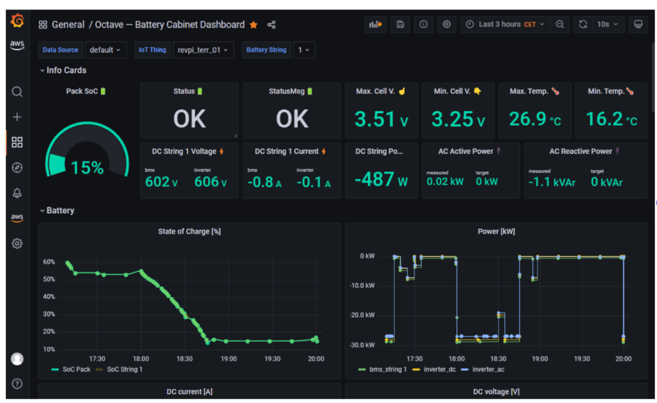Star this dashboard as favorite
This screenshot has width=657, height=403.
[x=253, y=25]
